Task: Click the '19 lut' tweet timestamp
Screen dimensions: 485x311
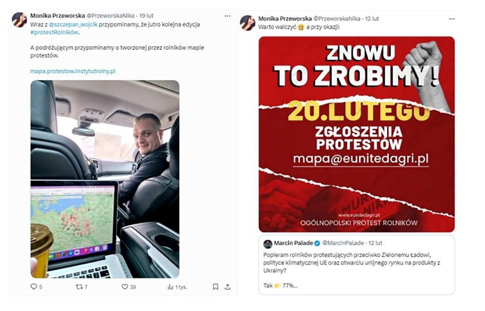Action: coord(146,15)
